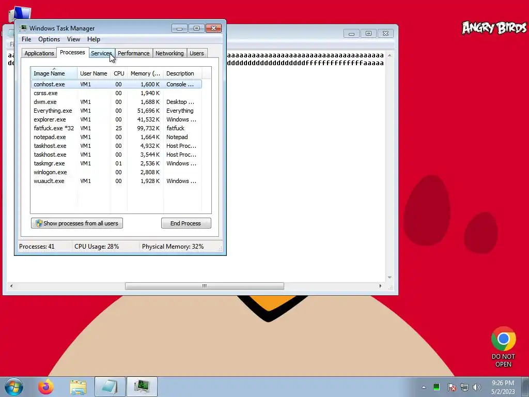
Task: Click Notepad scroll right arrow
Action: click(381, 286)
